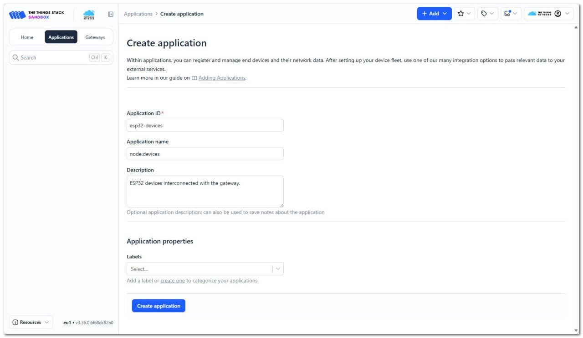Click the book icon beside Adding Applications
This screenshot has height=338, width=583.
[194, 78]
